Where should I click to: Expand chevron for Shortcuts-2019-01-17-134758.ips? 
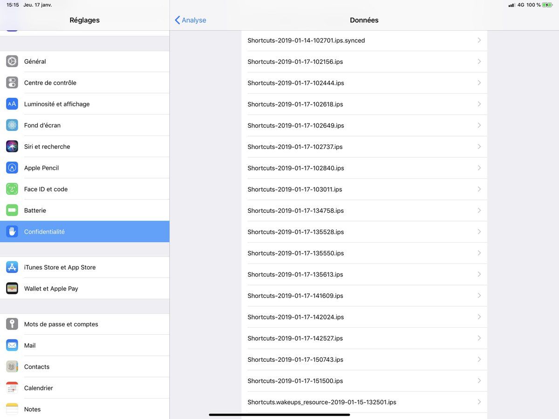479,210
